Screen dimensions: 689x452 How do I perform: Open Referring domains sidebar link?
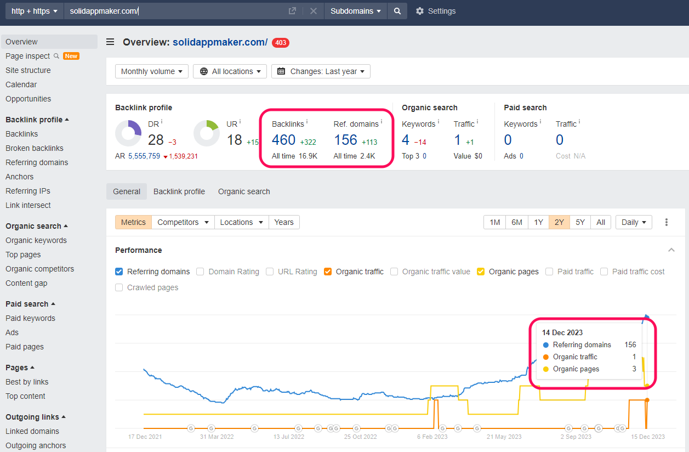[37, 162]
